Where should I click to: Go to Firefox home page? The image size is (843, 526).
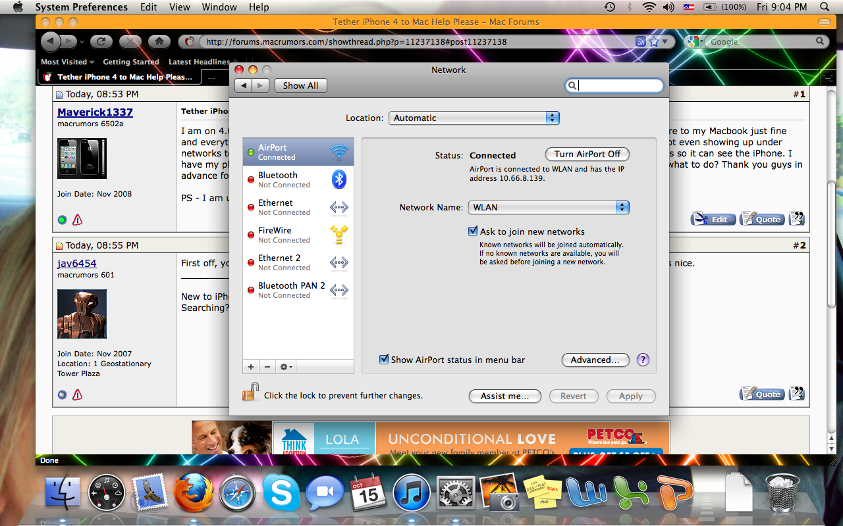tap(159, 41)
